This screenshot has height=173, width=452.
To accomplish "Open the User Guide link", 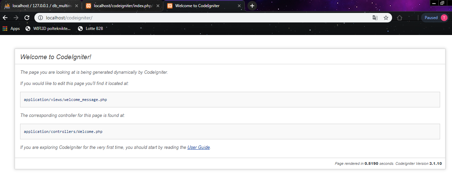I will (x=198, y=148).
